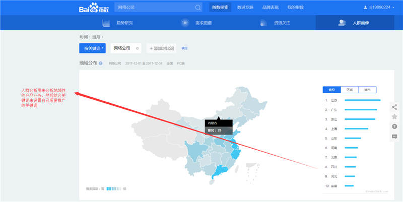
Task: Switch ranking to 区域 view
Action: click(349, 90)
